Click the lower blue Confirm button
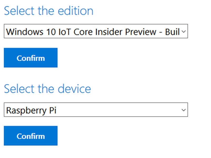 (x=31, y=136)
